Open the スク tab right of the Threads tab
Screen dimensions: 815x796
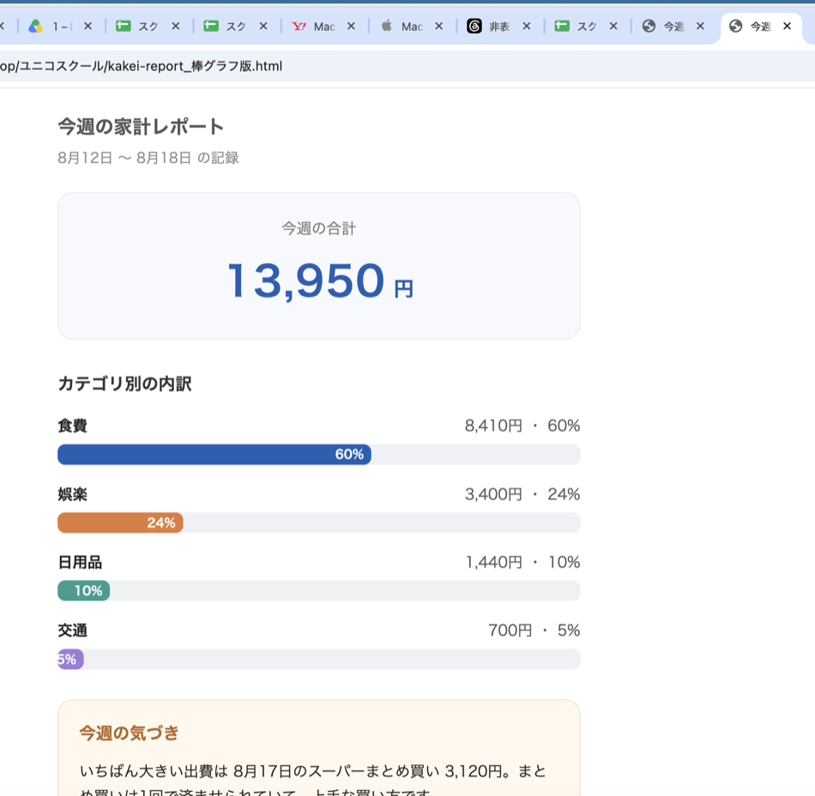pos(586,26)
